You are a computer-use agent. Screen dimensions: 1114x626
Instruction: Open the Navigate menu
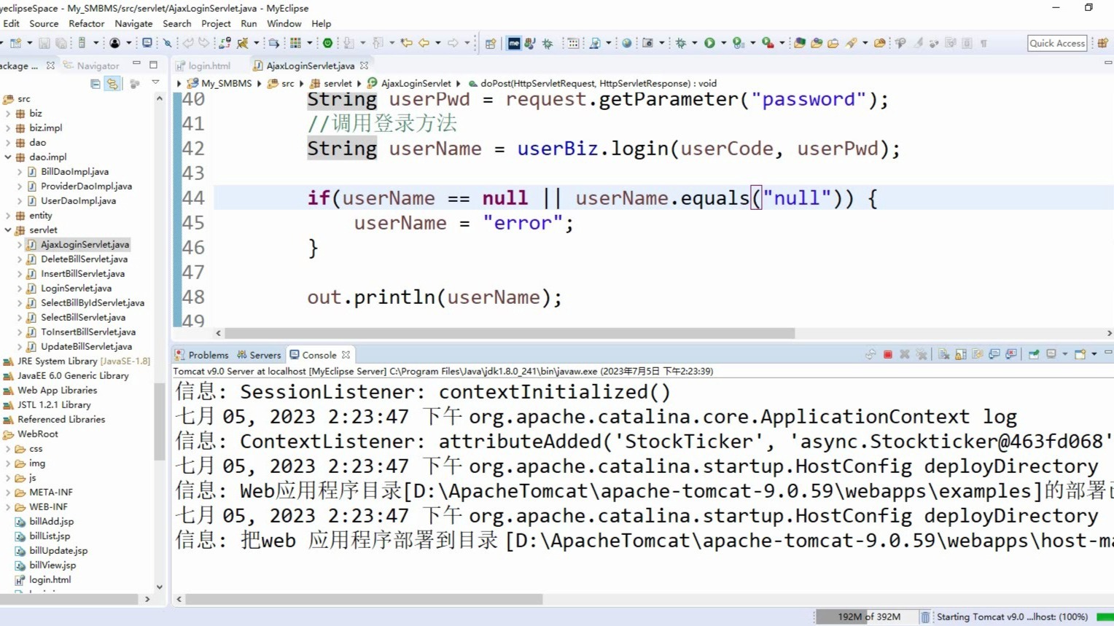(133, 23)
